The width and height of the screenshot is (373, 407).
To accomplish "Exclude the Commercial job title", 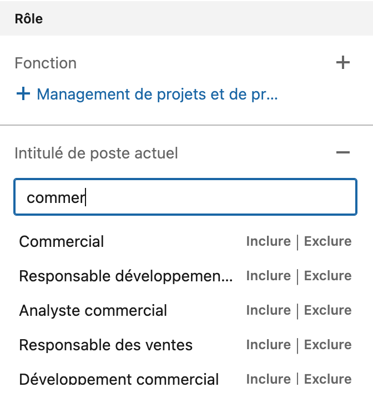I will tap(327, 241).
